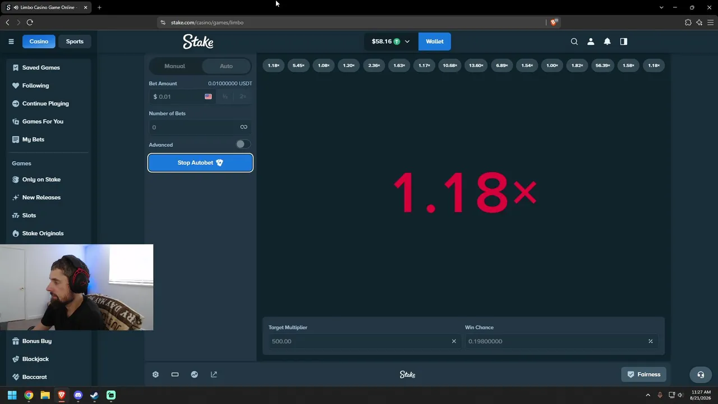Open Steam from taskbar
The width and height of the screenshot is (718, 404).
click(94, 395)
